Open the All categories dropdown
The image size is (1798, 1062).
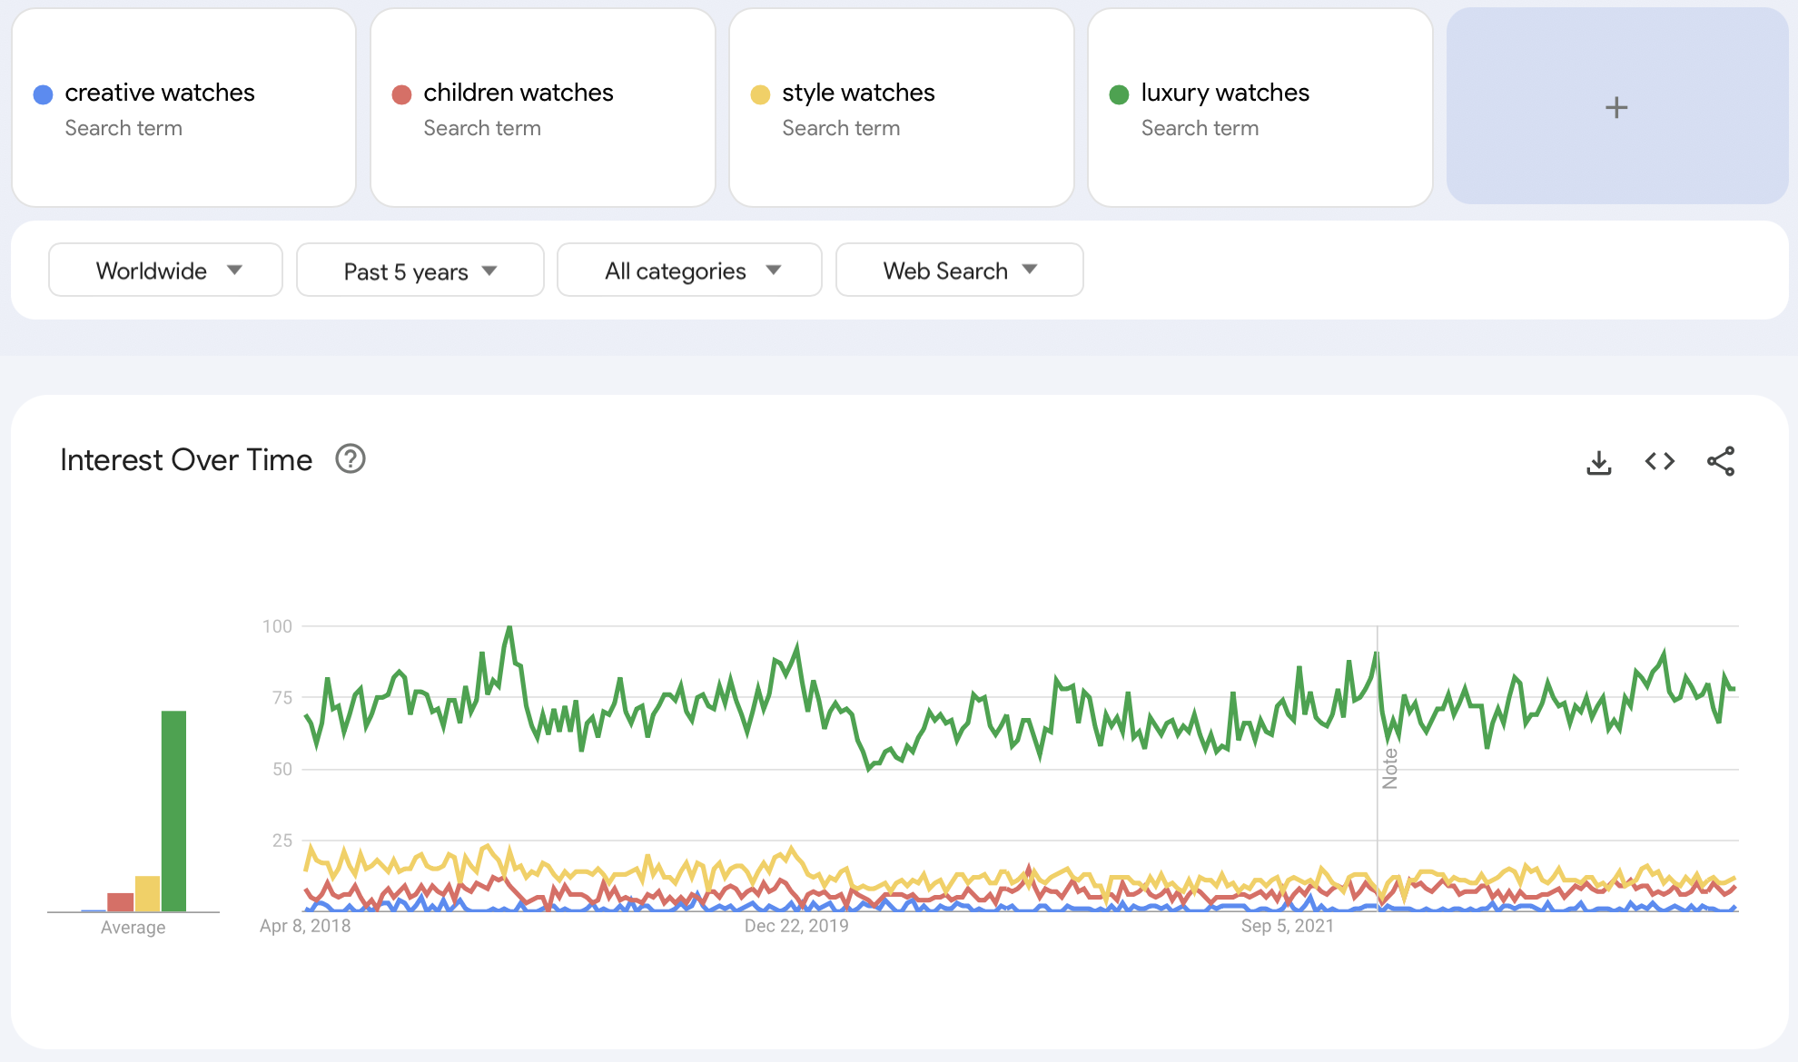(x=689, y=270)
